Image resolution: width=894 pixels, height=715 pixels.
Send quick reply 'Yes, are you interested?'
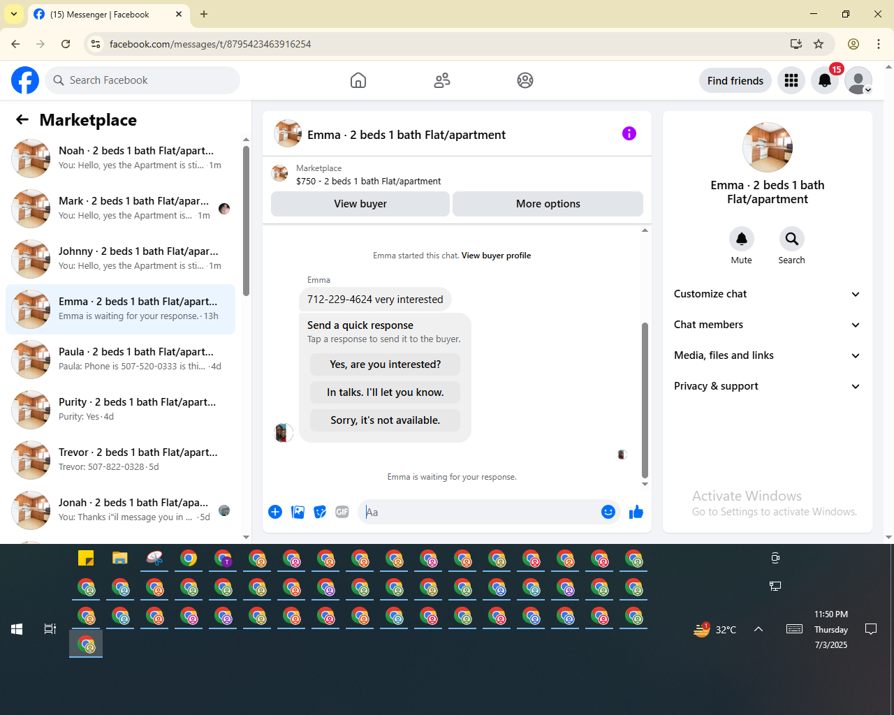(x=386, y=364)
